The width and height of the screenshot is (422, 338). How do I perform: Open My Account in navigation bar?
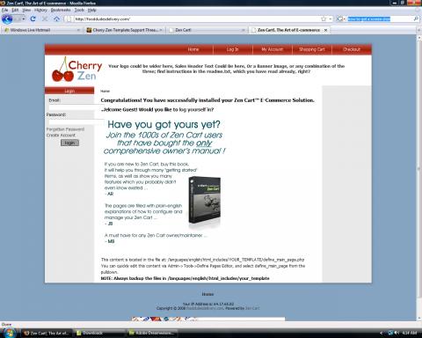[273, 49]
